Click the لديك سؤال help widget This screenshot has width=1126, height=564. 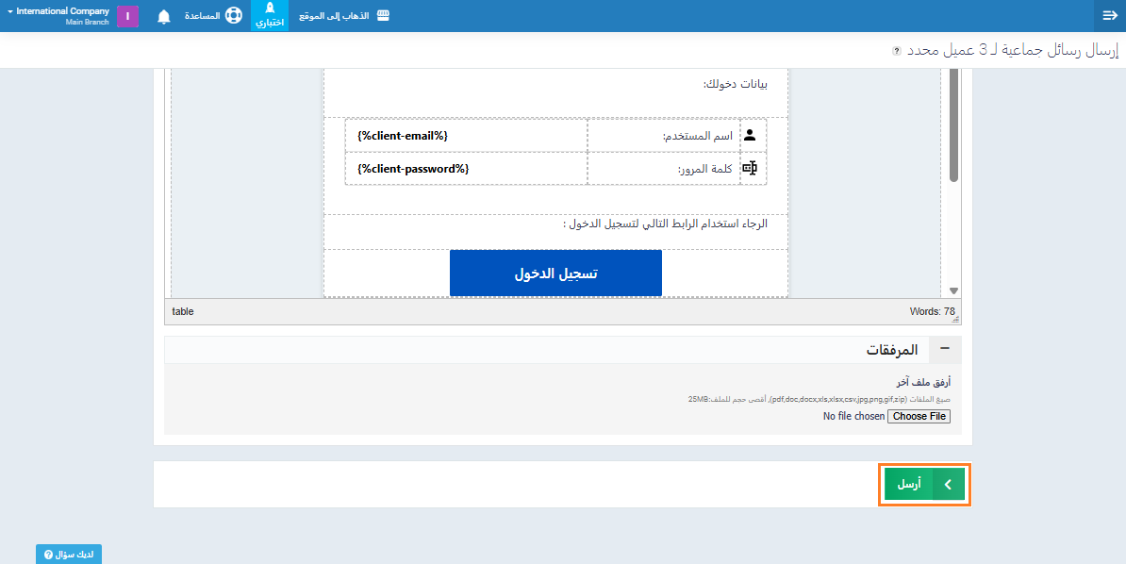point(69,555)
